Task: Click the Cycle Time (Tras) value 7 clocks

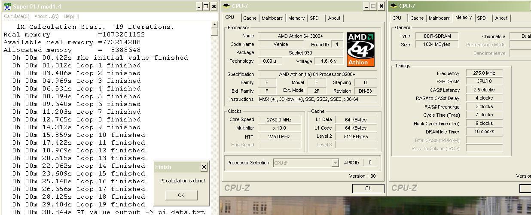Action: tap(484, 115)
